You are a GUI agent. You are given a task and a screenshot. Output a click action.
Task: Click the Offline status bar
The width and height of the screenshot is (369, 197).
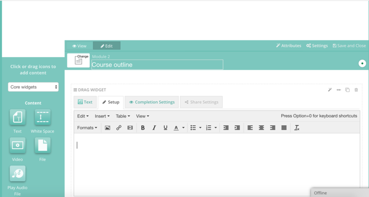pos(340,193)
